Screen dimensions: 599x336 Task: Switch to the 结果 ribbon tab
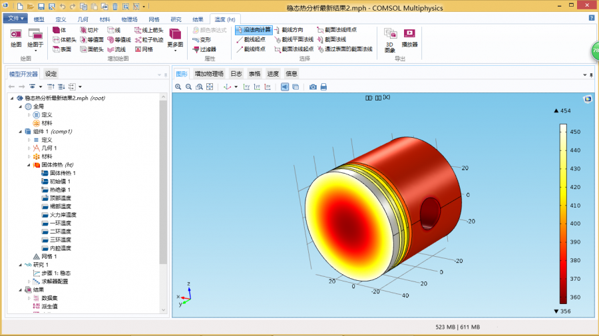pos(198,19)
